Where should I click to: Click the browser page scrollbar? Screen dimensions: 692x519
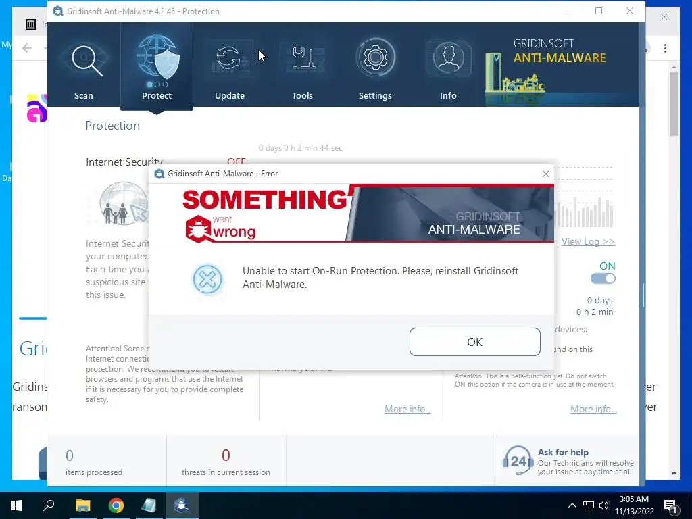(674, 105)
